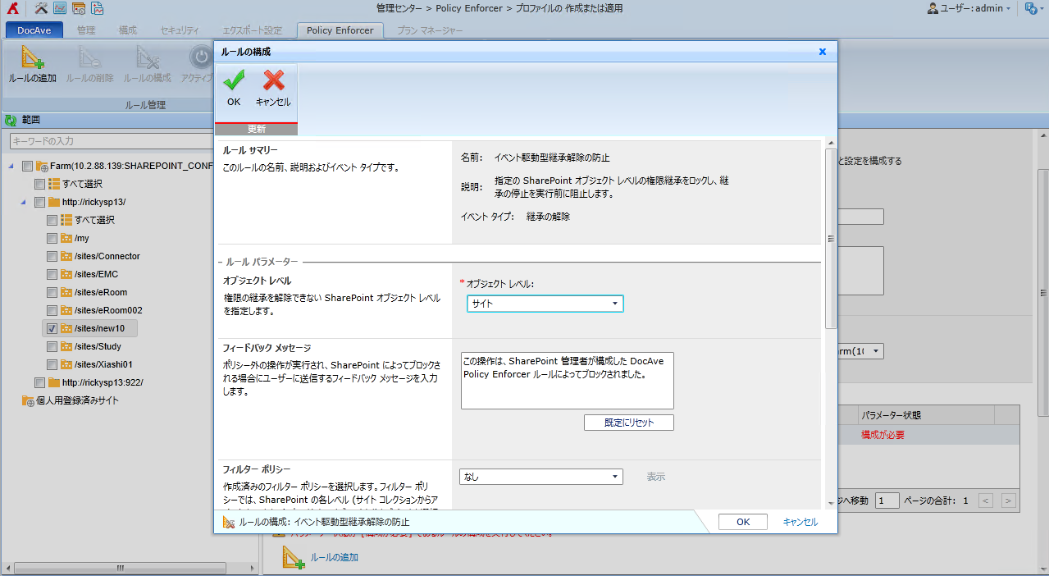Click the キャンセル link at the dialog bottom
Viewport: 1049px width, 576px height.
[x=800, y=522]
